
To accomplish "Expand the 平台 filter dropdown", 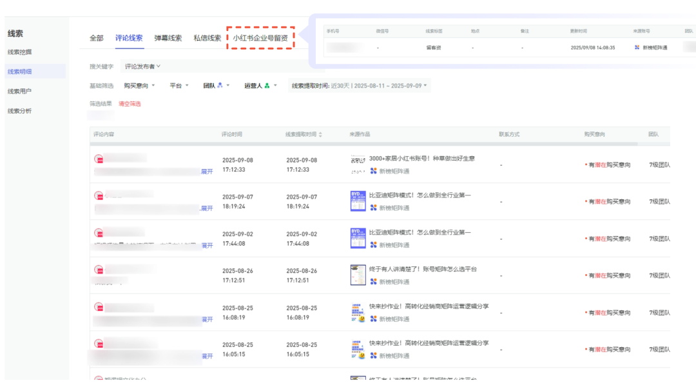I will [179, 86].
